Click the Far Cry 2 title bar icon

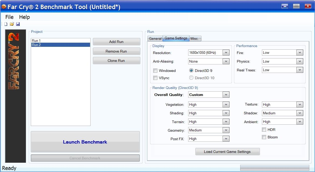4,7
